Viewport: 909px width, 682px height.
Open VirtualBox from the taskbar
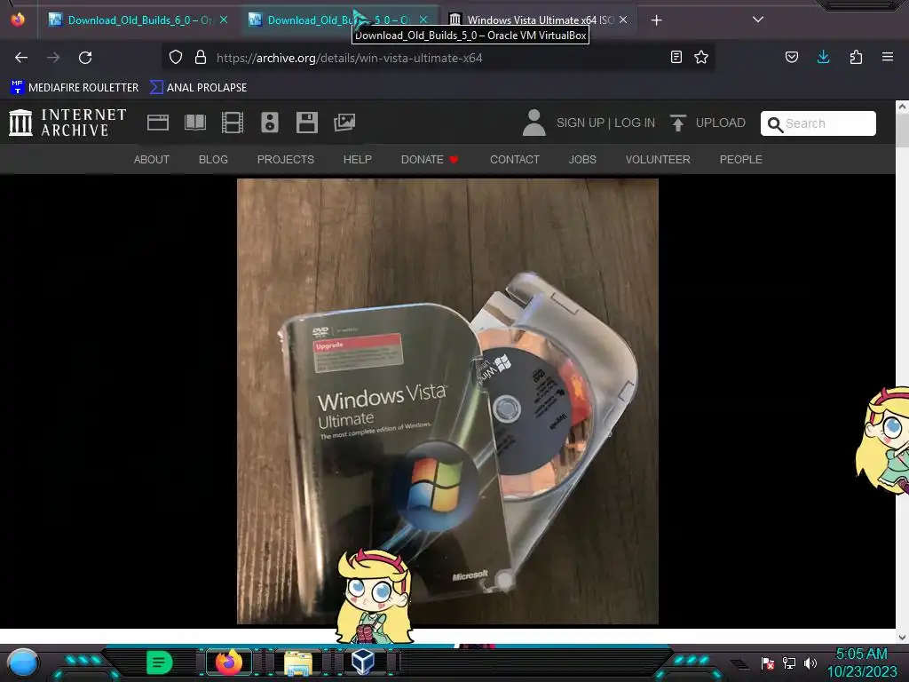point(363,662)
